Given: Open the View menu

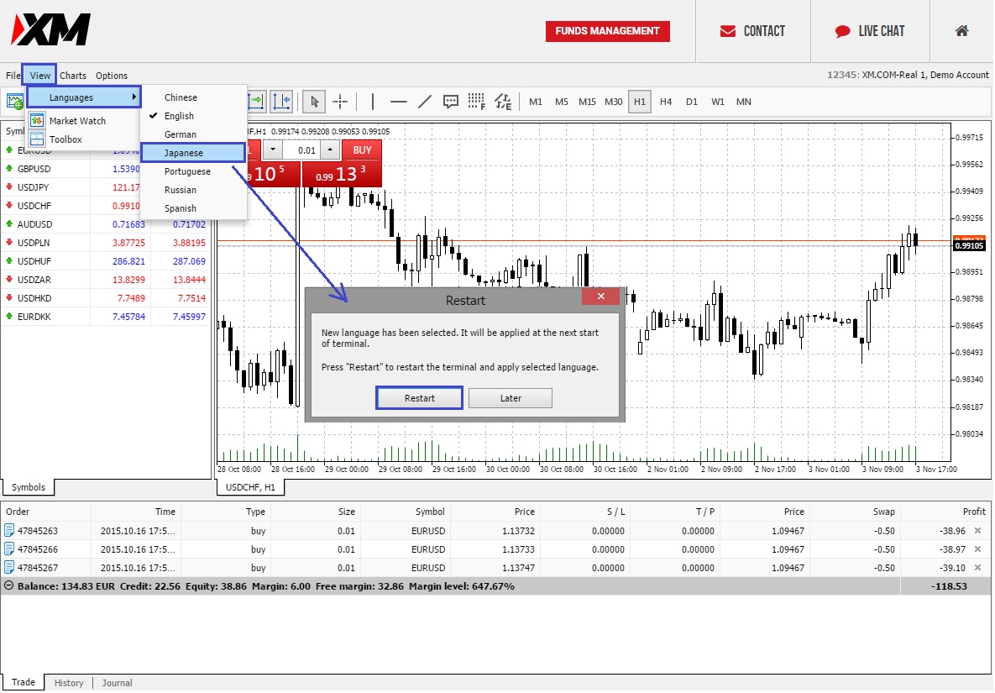Looking at the screenshot, I should (x=39, y=75).
